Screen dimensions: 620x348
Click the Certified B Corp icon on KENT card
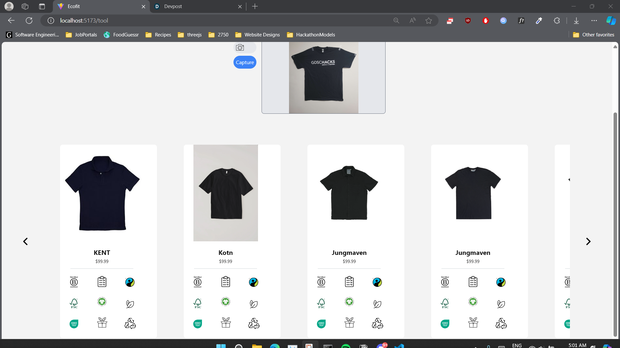tap(74, 282)
